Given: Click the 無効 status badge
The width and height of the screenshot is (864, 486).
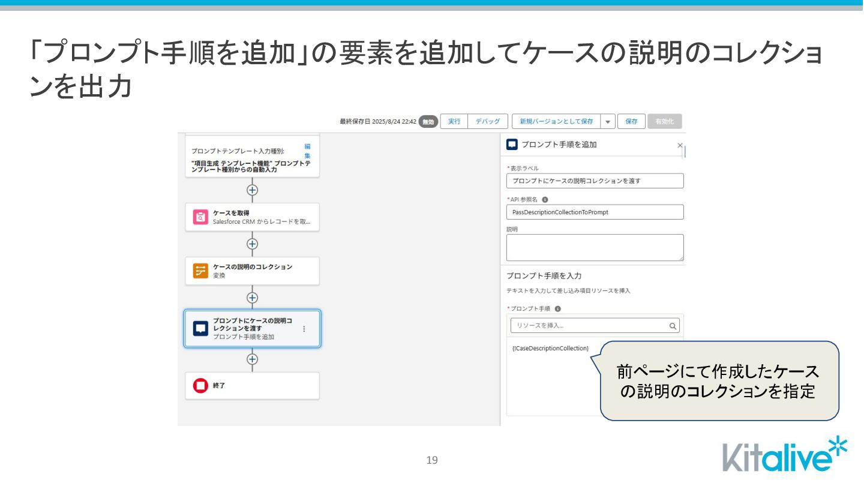Looking at the screenshot, I should click(x=428, y=122).
